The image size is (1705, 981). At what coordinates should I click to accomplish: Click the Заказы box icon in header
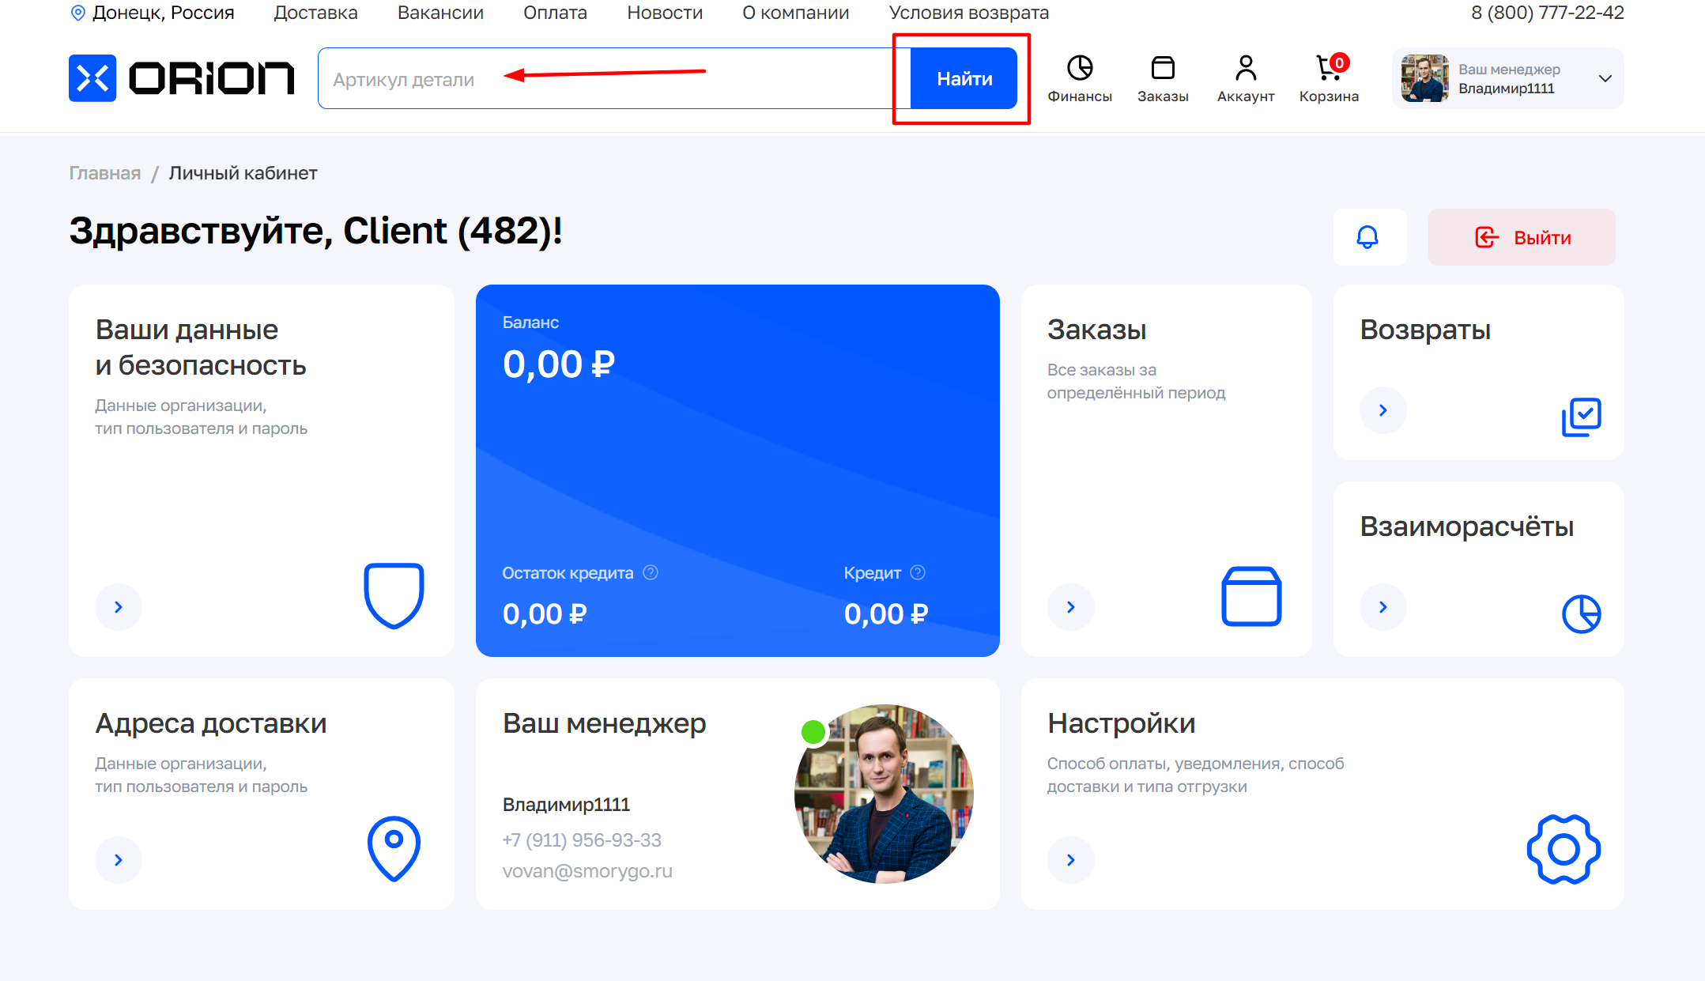(x=1162, y=69)
